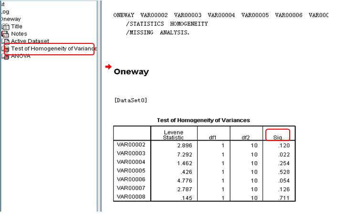
Task: Select the Oneway node in the outline
Action: pyautogui.click(x=11, y=19)
